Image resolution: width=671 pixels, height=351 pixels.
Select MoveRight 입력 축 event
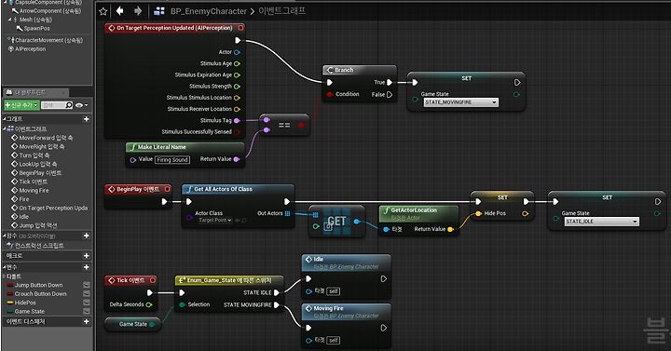(42, 146)
